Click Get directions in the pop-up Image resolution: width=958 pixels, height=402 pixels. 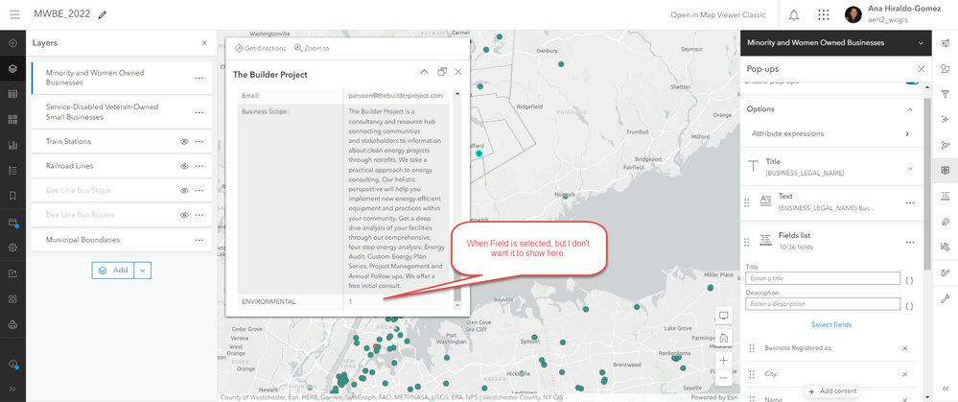pos(260,48)
